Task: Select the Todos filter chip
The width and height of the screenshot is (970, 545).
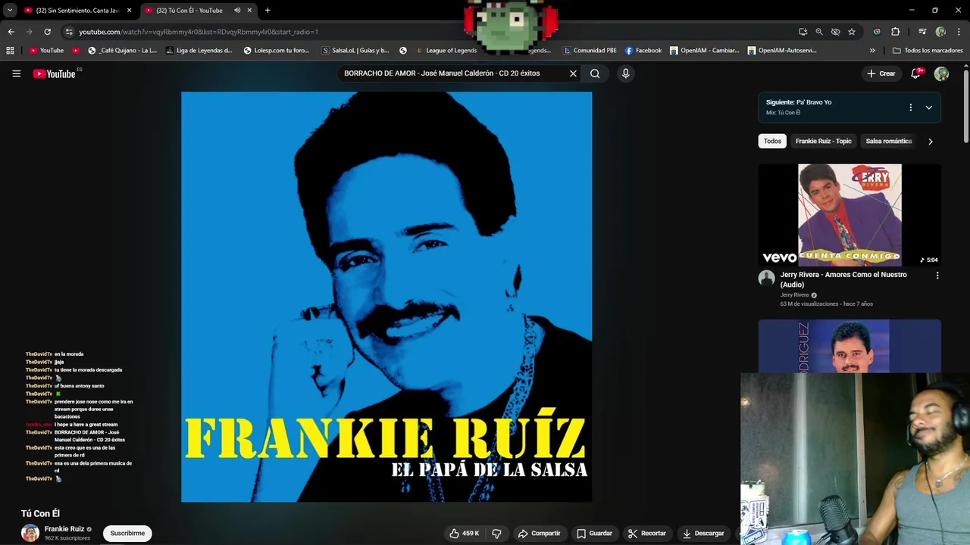Action: [772, 141]
